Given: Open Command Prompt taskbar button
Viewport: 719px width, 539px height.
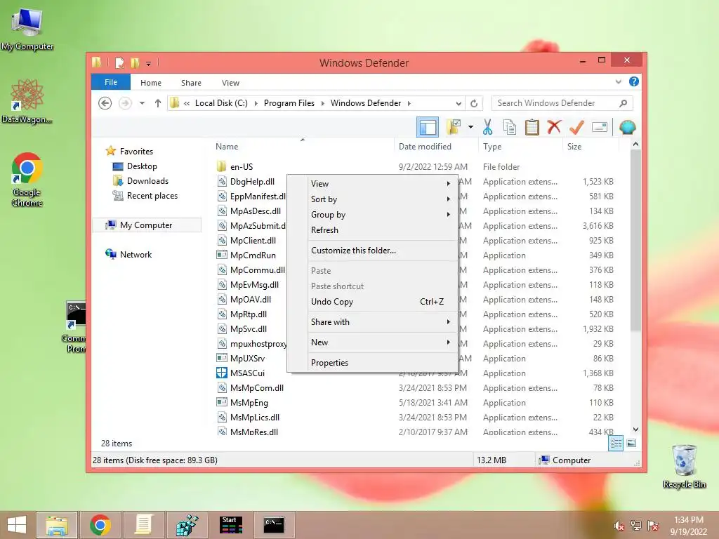Looking at the screenshot, I should click(275, 525).
